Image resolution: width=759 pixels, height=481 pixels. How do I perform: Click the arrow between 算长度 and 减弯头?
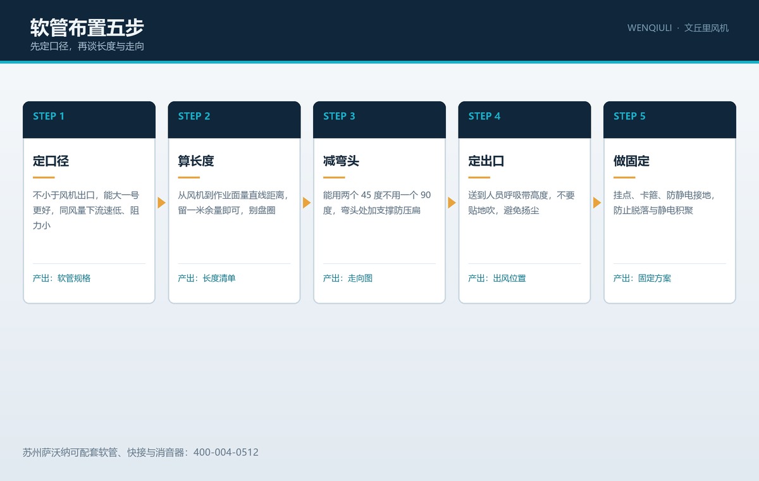[307, 203]
